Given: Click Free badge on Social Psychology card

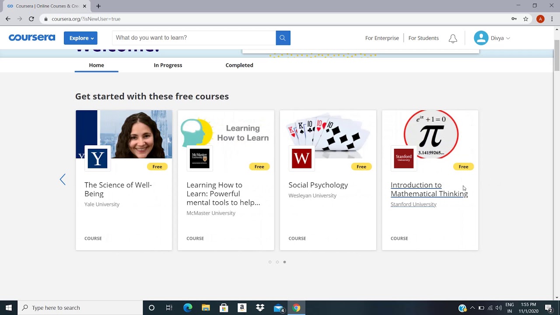Looking at the screenshot, I should pos(361,167).
